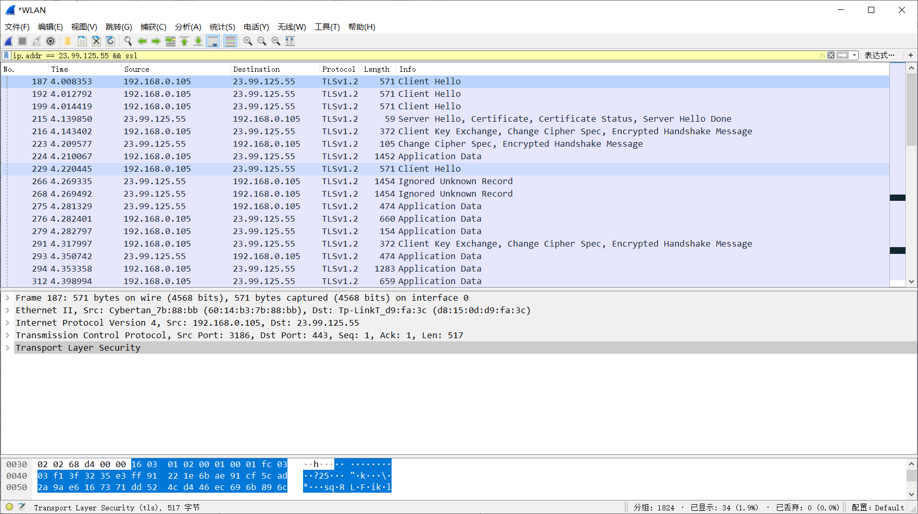This screenshot has height=514, width=918.
Task: Select packet 223 Change Cipher Spec row
Action: click(445, 144)
